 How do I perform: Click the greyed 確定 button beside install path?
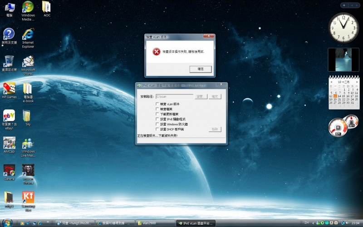215,97
